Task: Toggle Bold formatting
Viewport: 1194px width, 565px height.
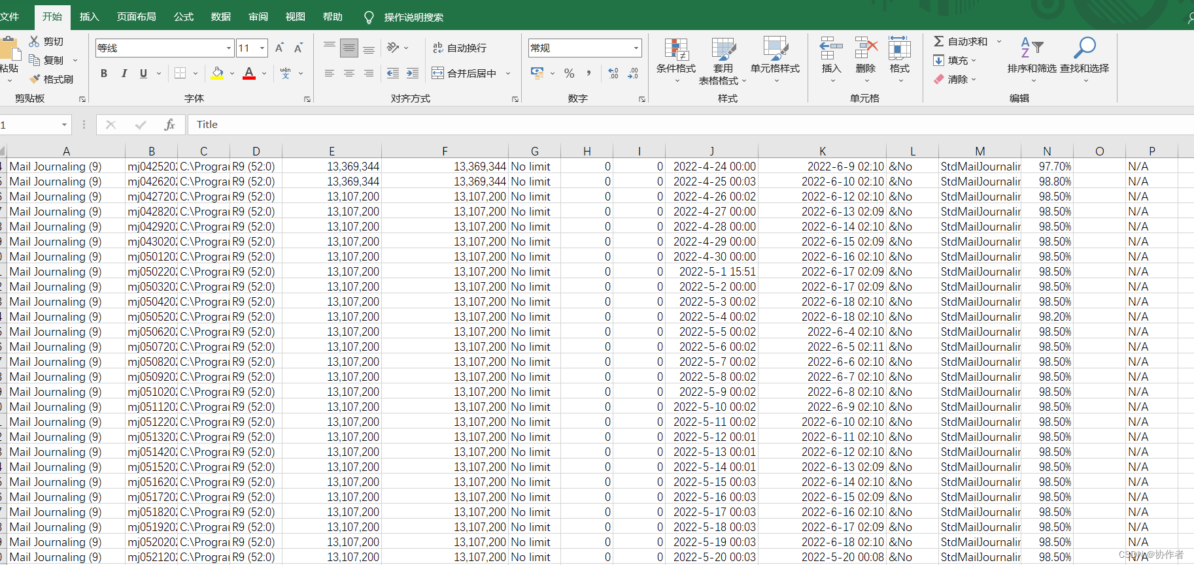Action: [104, 73]
